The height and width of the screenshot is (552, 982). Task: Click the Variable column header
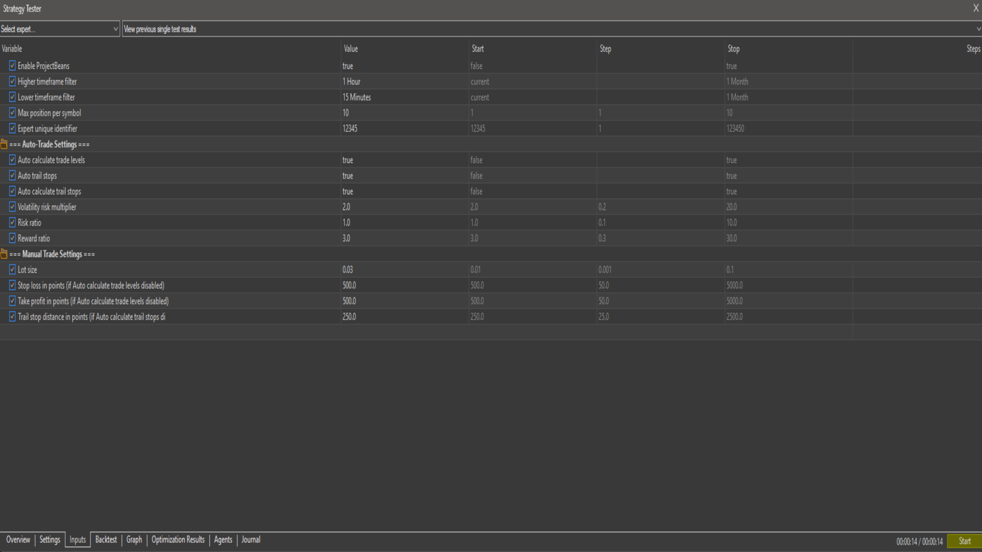coord(12,49)
